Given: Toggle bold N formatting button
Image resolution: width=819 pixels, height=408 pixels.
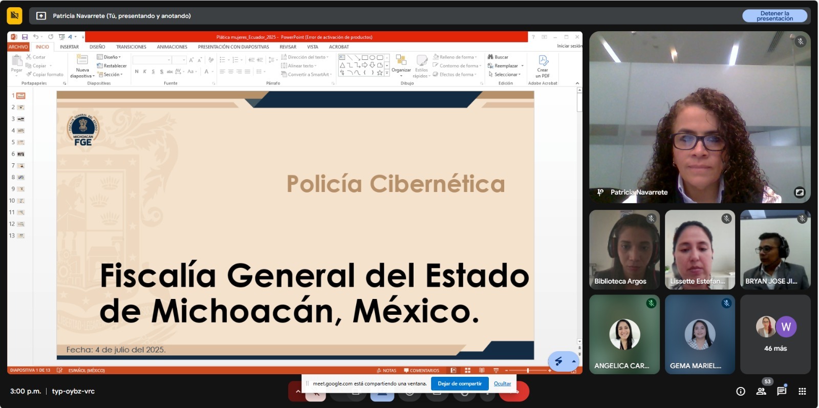Looking at the screenshot, I should pos(137,72).
